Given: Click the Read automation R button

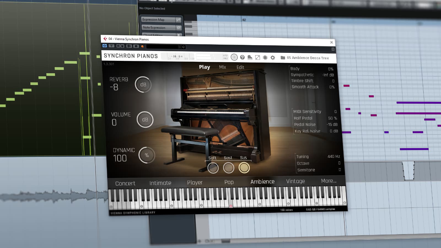Looking at the screenshot, I should [118, 46].
